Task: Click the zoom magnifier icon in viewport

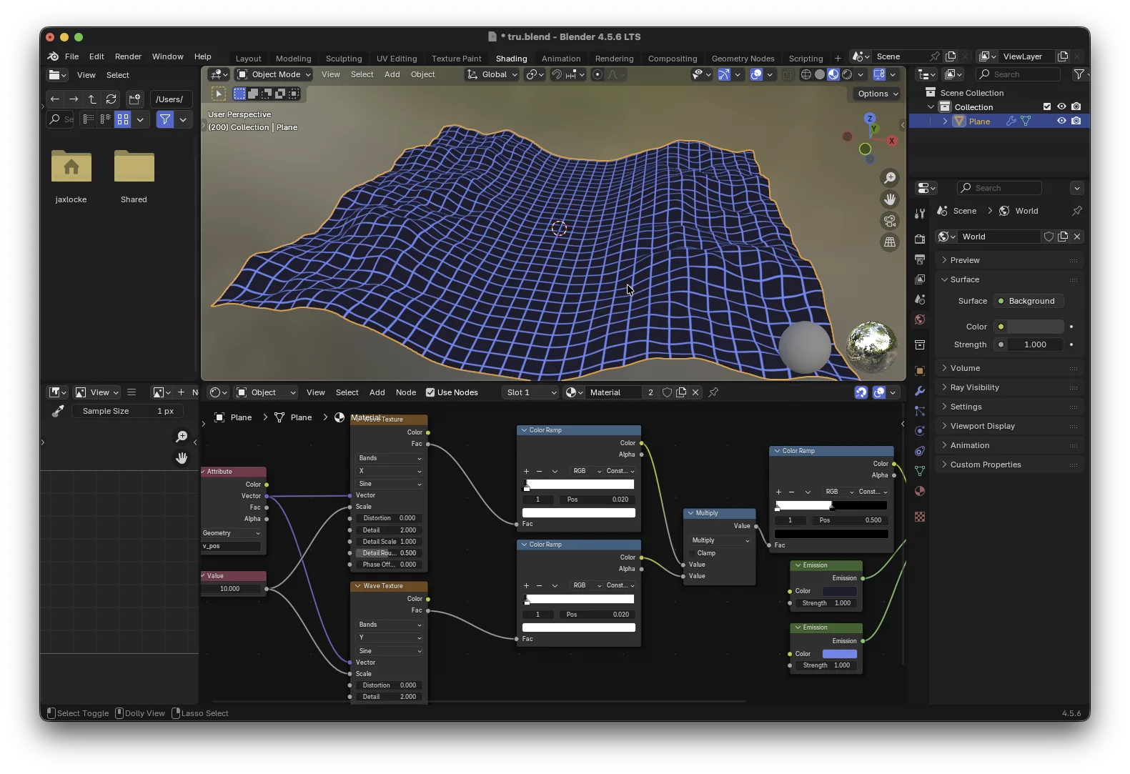Action: [x=890, y=178]
